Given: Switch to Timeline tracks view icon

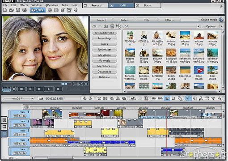Looking at the screenshot, I should tap(4, 133).
